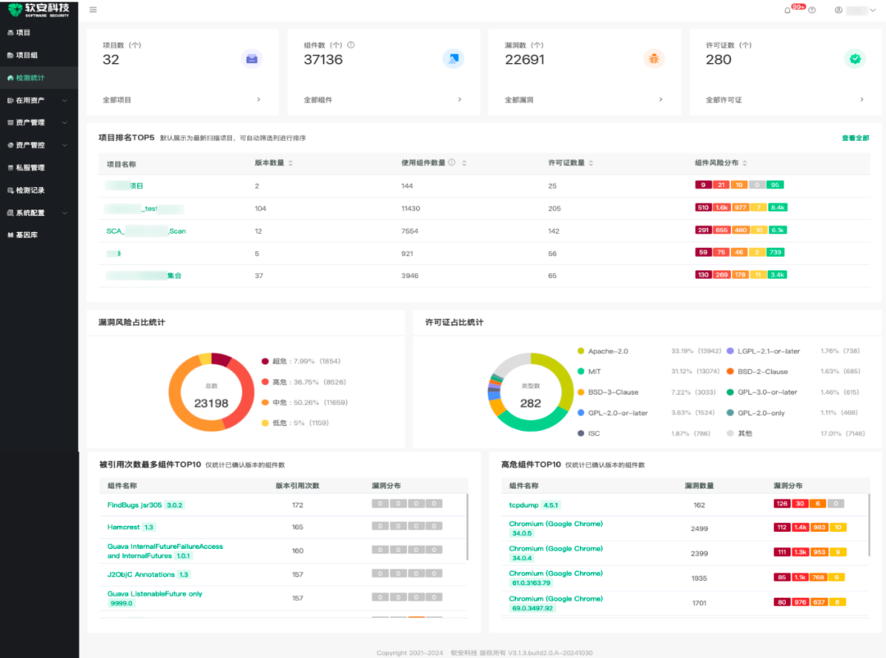Expand the 资产管理 sidebar menu
Viewport: 886px width, 658px height.
(x=39, y=123)
